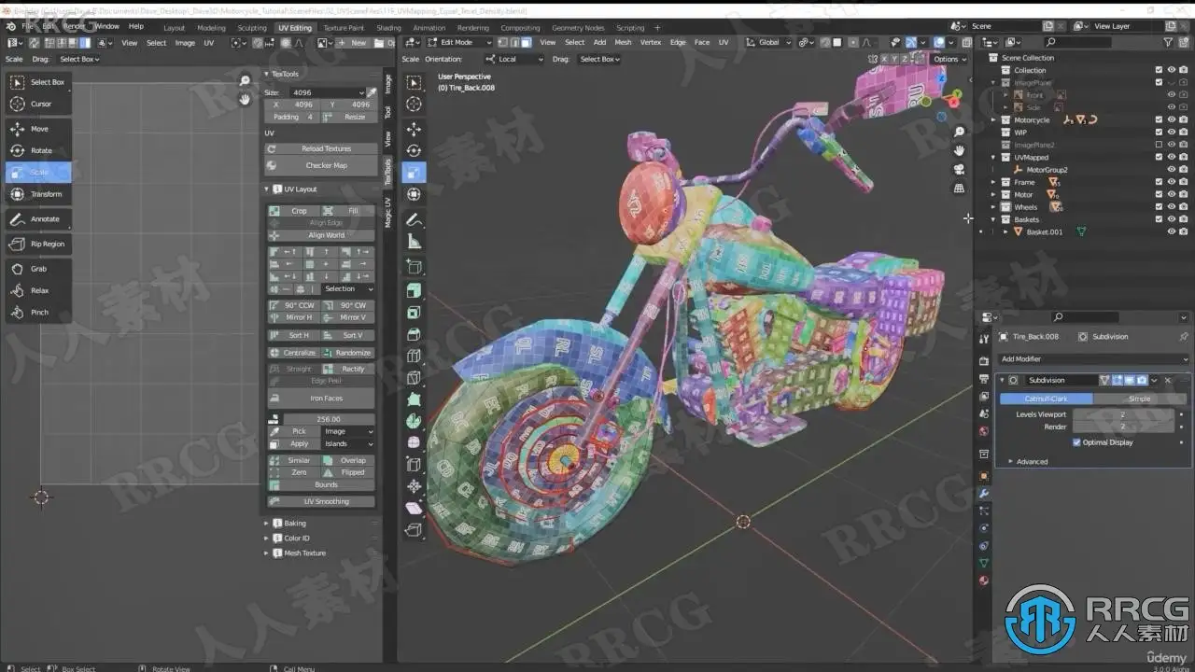The width and height of the screenshot is (1195, 672).
Task: Click the UV editor zoom magnifier icon
Action: click(x=246, y=81)
